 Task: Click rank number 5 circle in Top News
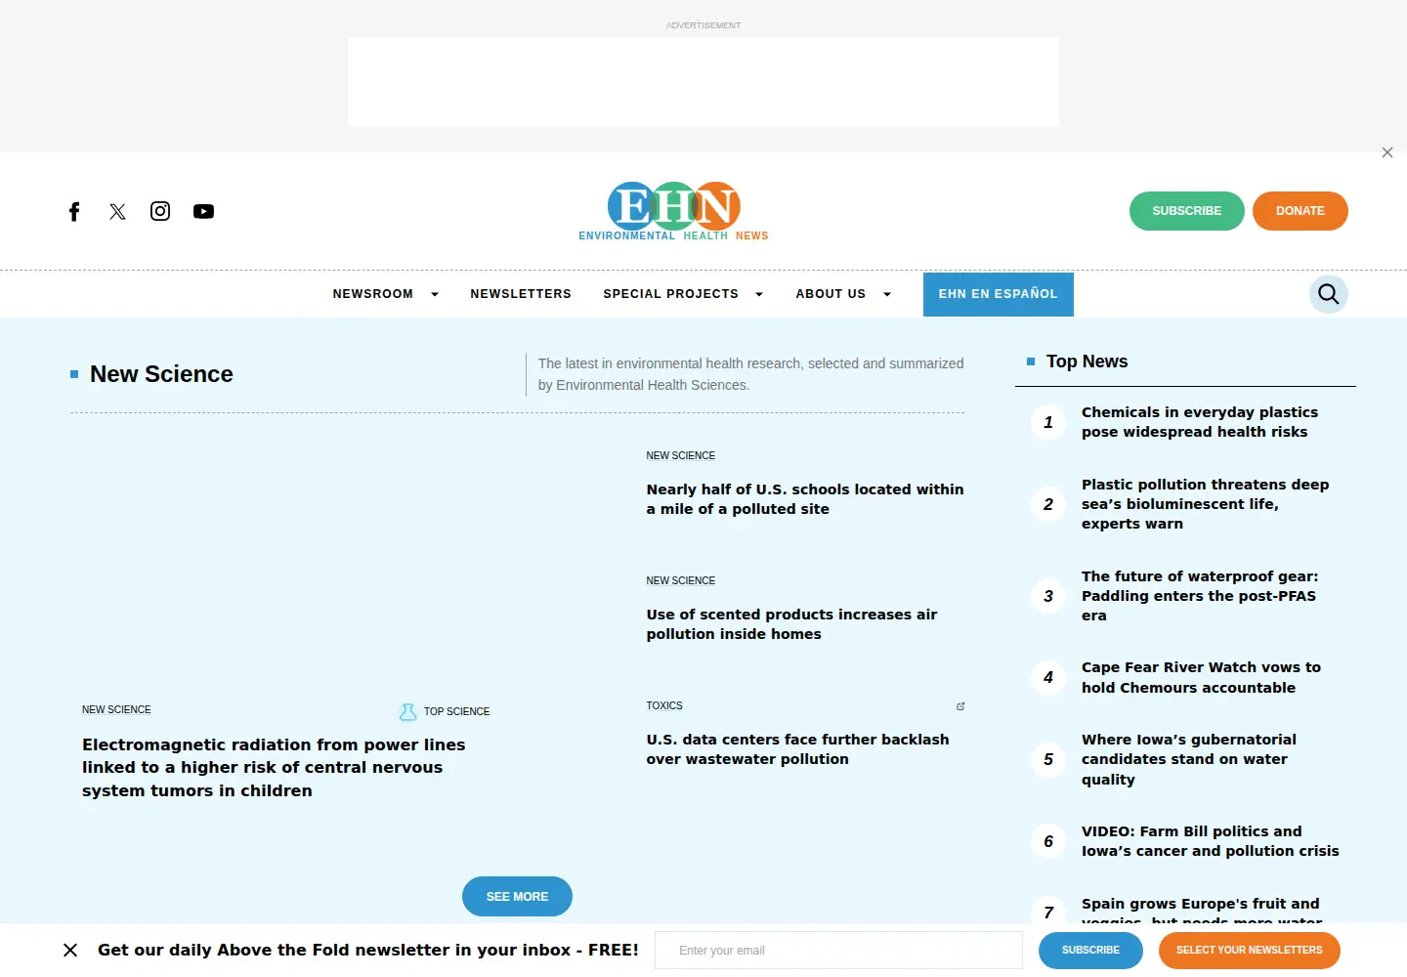click(1048, 759)
